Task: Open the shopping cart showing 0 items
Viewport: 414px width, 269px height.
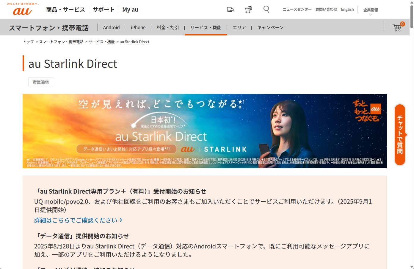Action: (397, 28)
